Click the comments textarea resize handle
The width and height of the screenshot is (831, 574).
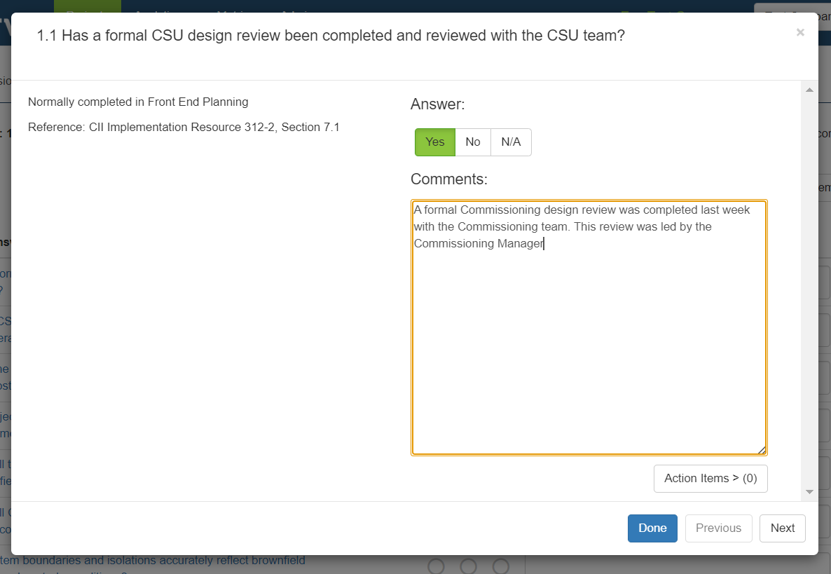(762, 450)
